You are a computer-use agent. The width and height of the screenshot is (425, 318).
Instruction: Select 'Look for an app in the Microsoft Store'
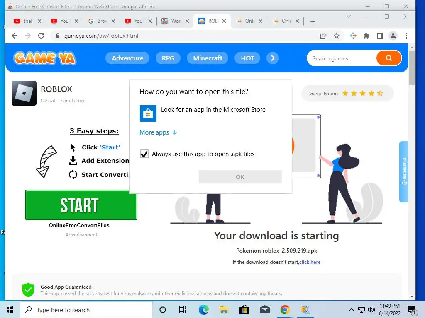tap(210, 113)
